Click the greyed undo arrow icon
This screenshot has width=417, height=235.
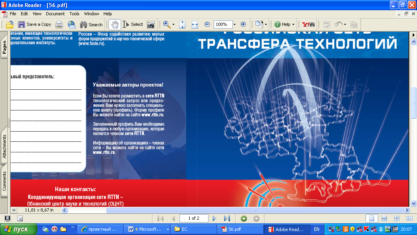click(339, 24)
